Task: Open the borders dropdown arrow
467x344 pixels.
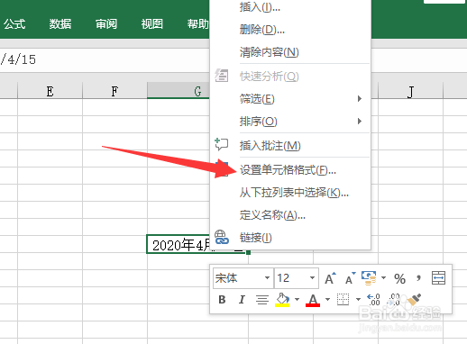Action: pyautogui.click(x=358, y=300)
